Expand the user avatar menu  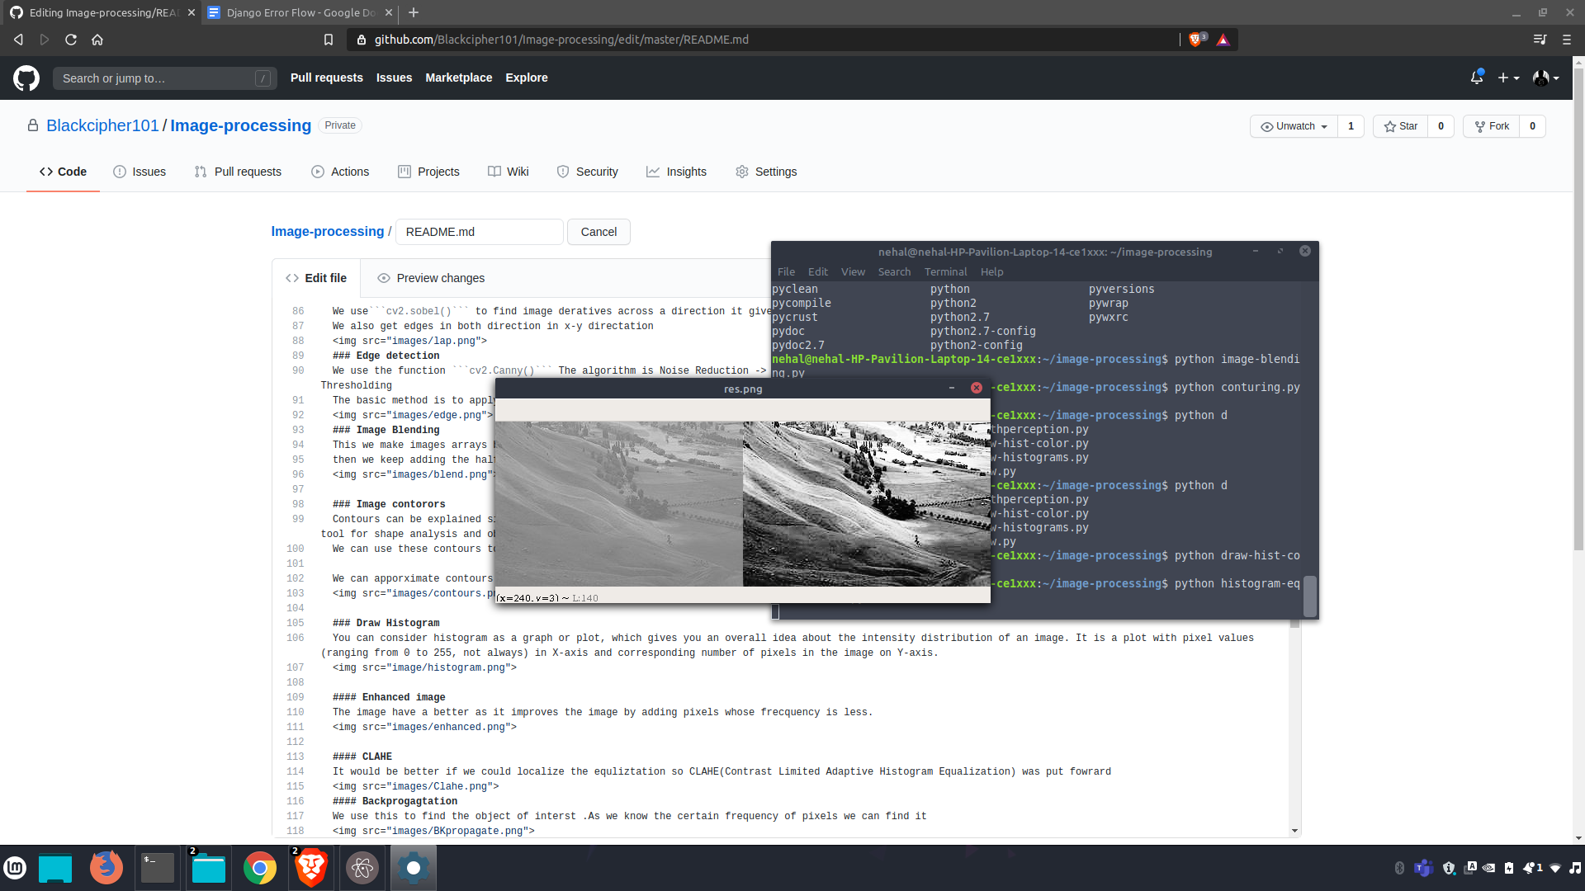(x=1545, y=78)
